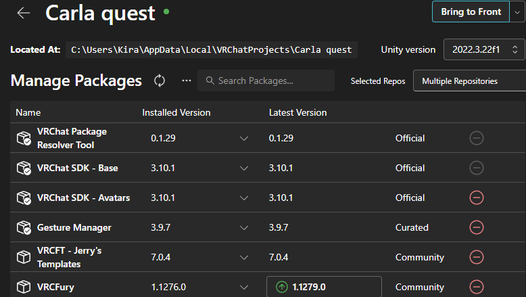Select the VRCFT - Jerry's Templates name
The image size is (526, 297).
coord(69,257)
